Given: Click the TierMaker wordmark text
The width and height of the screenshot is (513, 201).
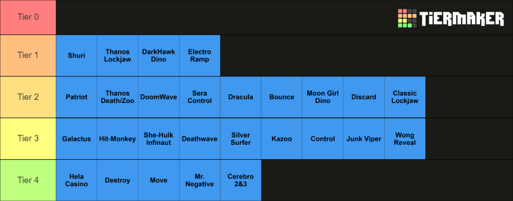Looking at the screenshot, I should tap(462, 19).
